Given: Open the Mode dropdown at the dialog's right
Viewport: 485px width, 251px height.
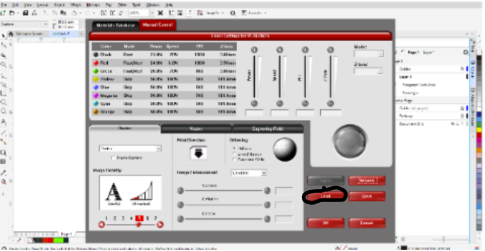Looking at the screenshot, I should click(x=369, y=54).
